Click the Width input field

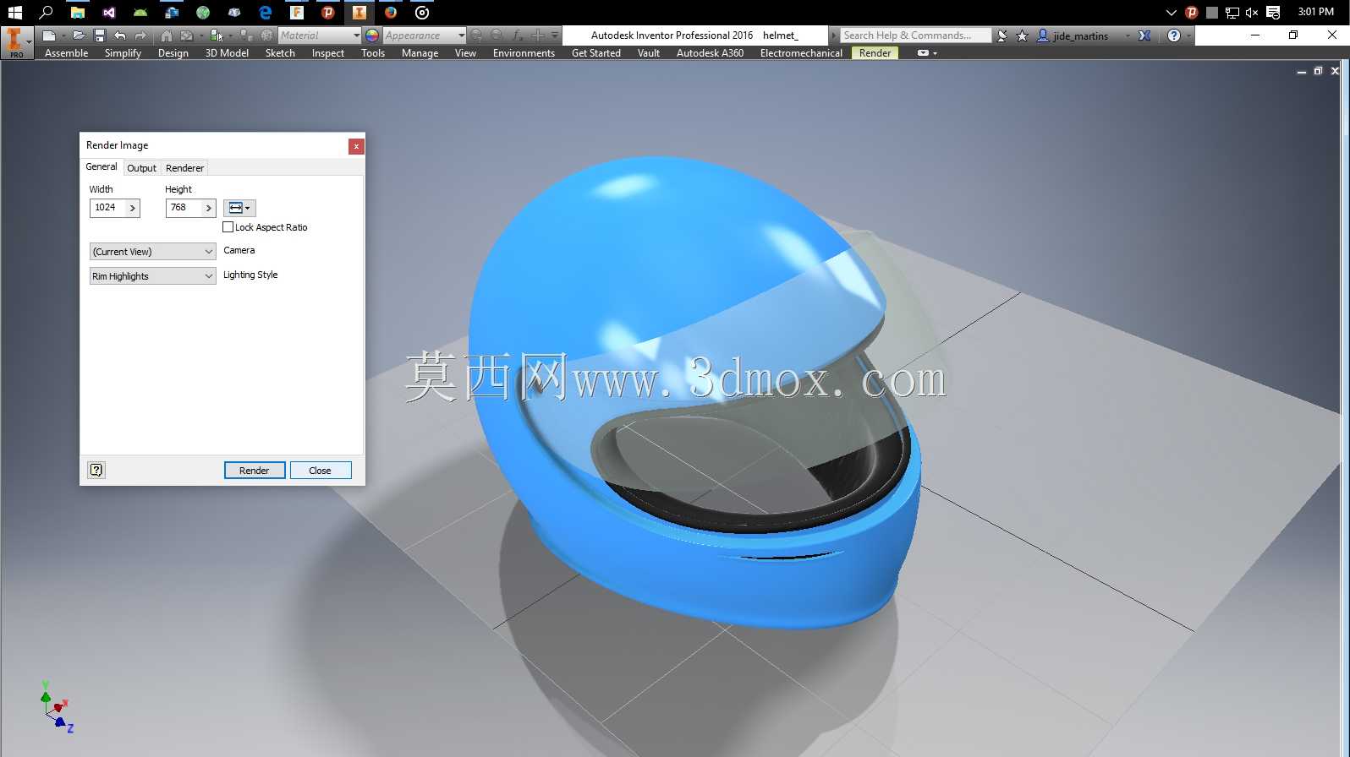tap(108, 208)
